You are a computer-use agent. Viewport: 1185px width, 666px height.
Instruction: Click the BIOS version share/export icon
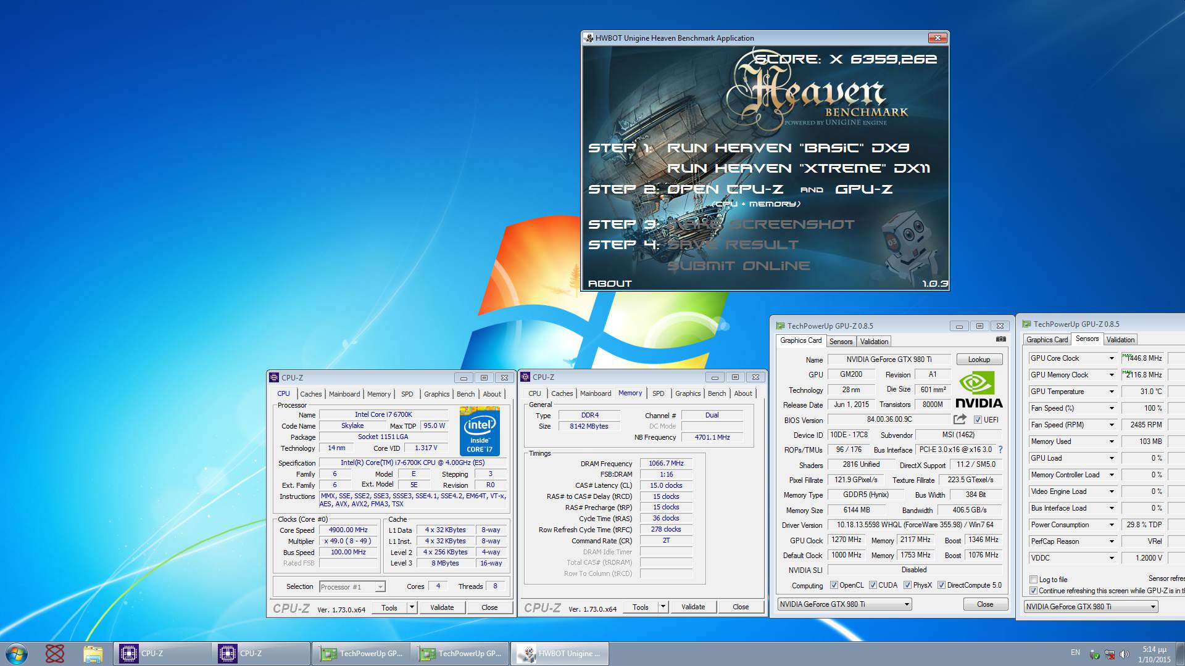(960, 419)
